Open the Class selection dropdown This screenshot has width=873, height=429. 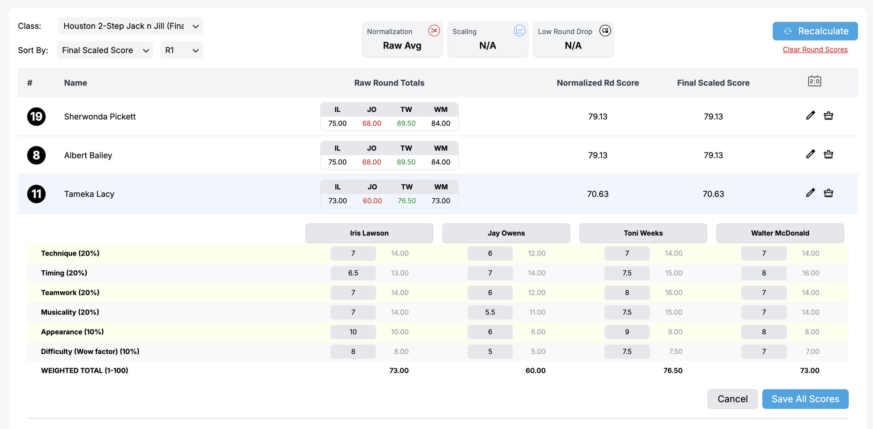(130, 26)
